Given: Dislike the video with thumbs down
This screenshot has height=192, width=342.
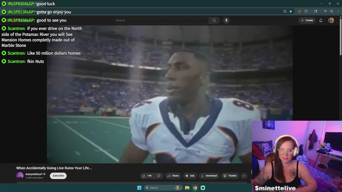Looking at the screenshot, I should click(158, 176).
